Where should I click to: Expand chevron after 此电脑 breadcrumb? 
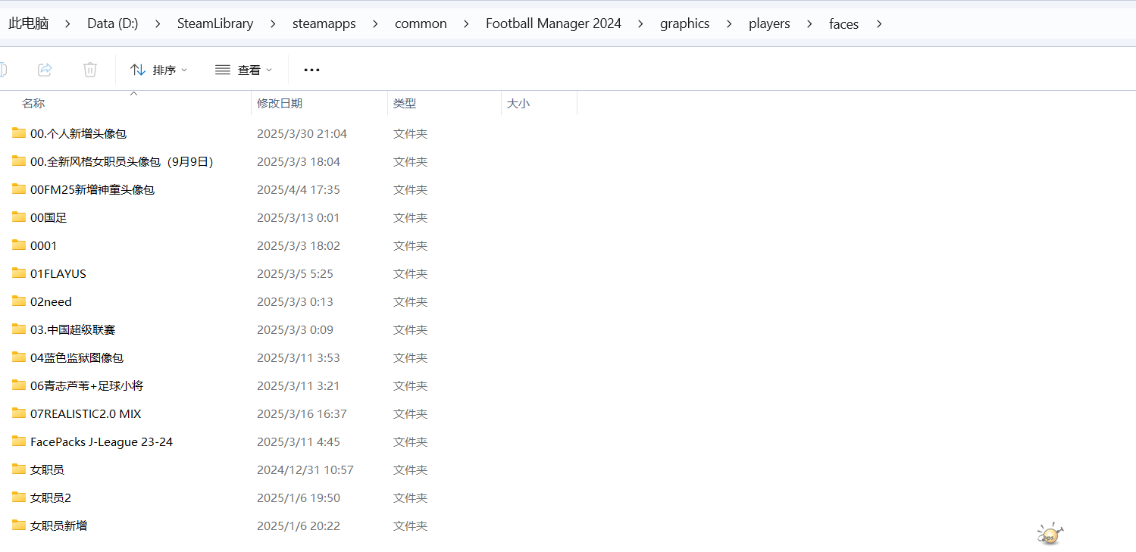[x=68, y=23]
